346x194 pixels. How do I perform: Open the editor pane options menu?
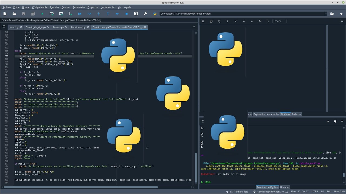[194, 26]
